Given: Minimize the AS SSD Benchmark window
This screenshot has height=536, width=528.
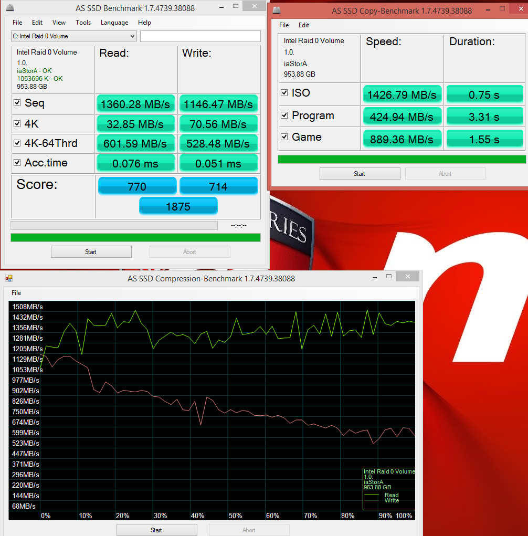Looking at the screenshot, I should [x=221, y=7].
